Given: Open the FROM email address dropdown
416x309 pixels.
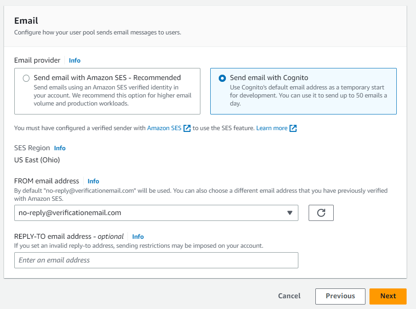Looking at the screenshot, I should (156, 213).
